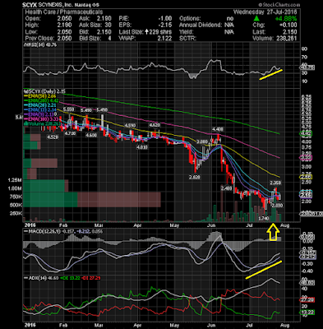
Task: Click the longest volume-by-price bar near 750K
Action: pyautogui.click(x=92, y=200)
